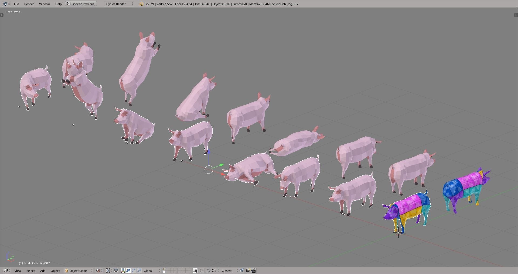Viewport: 518px width, 274px height.
Task: Click the snap element type icon
Action: [215, 270]
